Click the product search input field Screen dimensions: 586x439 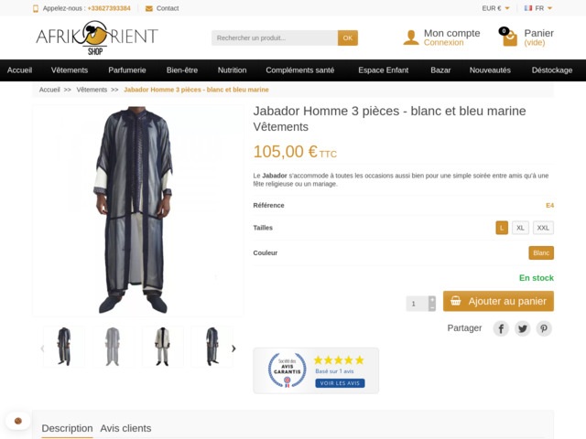click(x=275, y=37)
